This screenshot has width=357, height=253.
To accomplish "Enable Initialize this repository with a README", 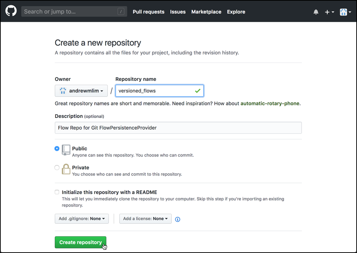I will 57,192.
